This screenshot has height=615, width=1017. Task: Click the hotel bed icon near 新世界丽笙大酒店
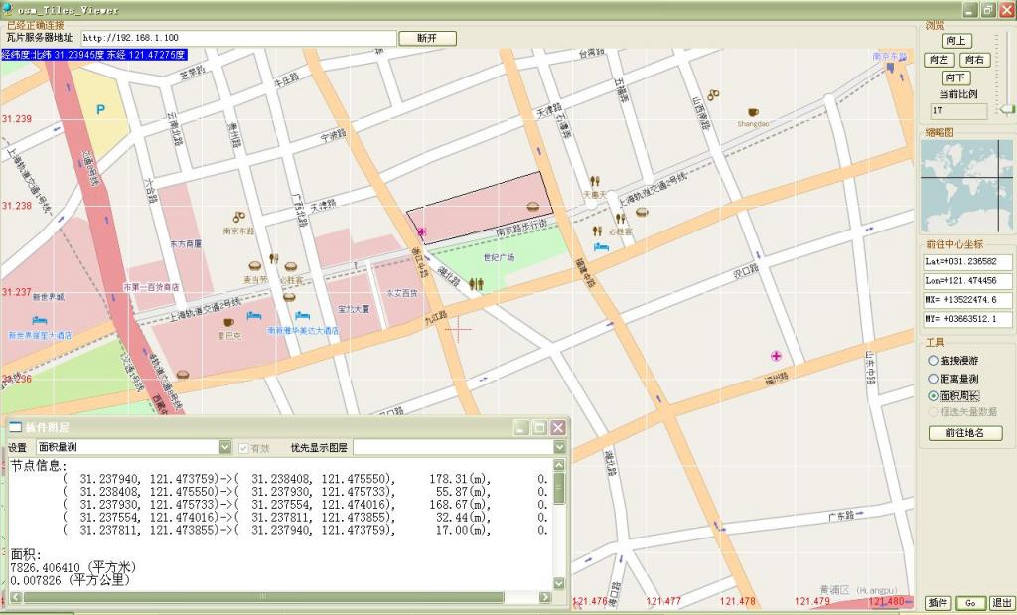39,320
